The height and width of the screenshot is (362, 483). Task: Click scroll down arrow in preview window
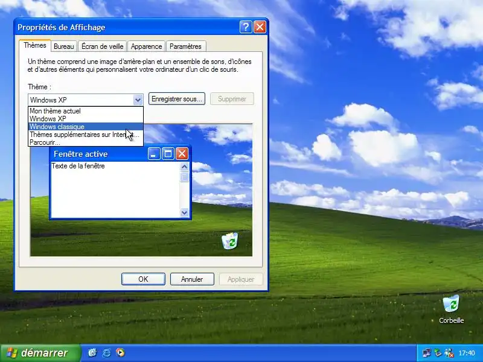tap(184, 212)
